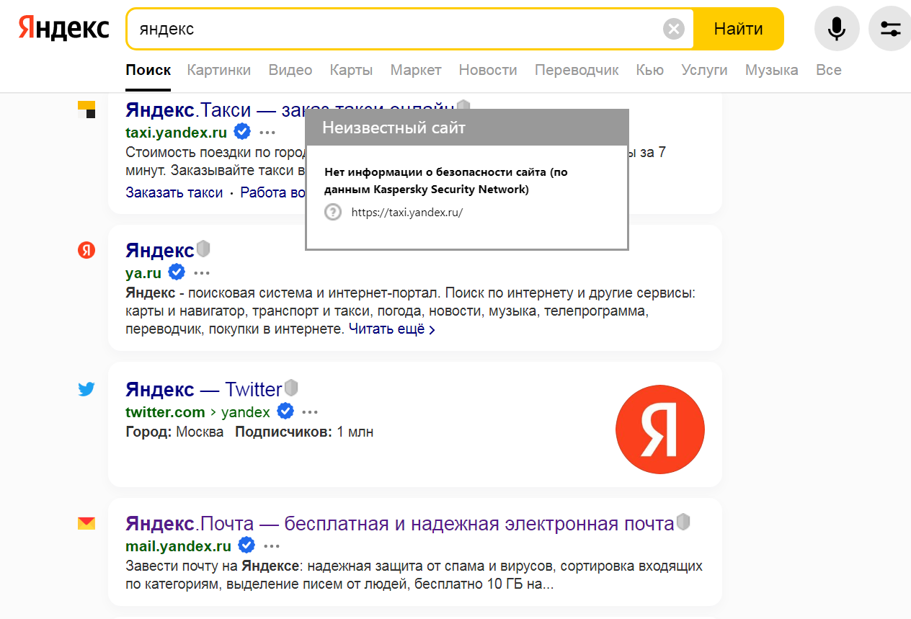This screenshot has height=619, width=911.
Task: Clear the search query with the X button
Action: tap(674, 29)
